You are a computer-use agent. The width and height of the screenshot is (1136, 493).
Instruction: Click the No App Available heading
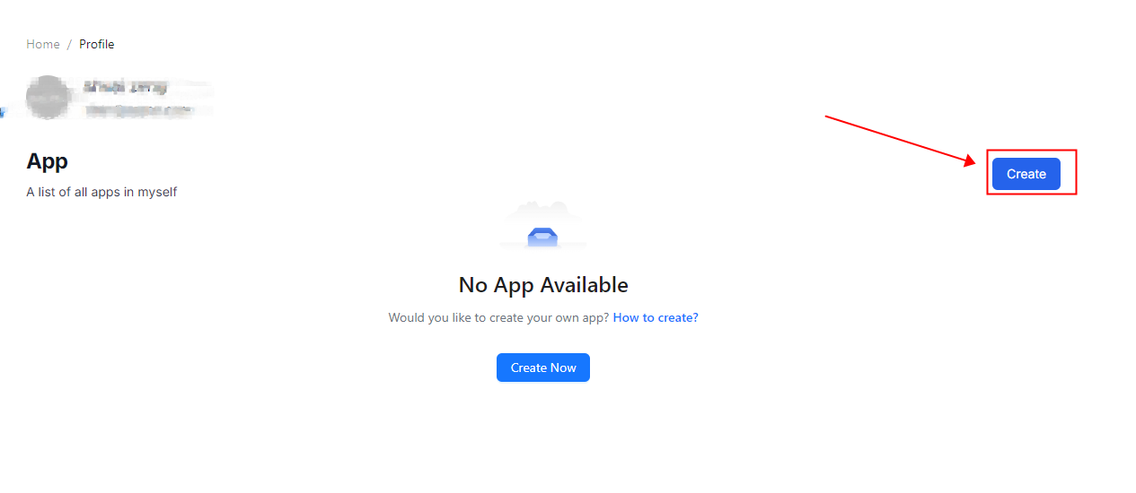(543, 285)
